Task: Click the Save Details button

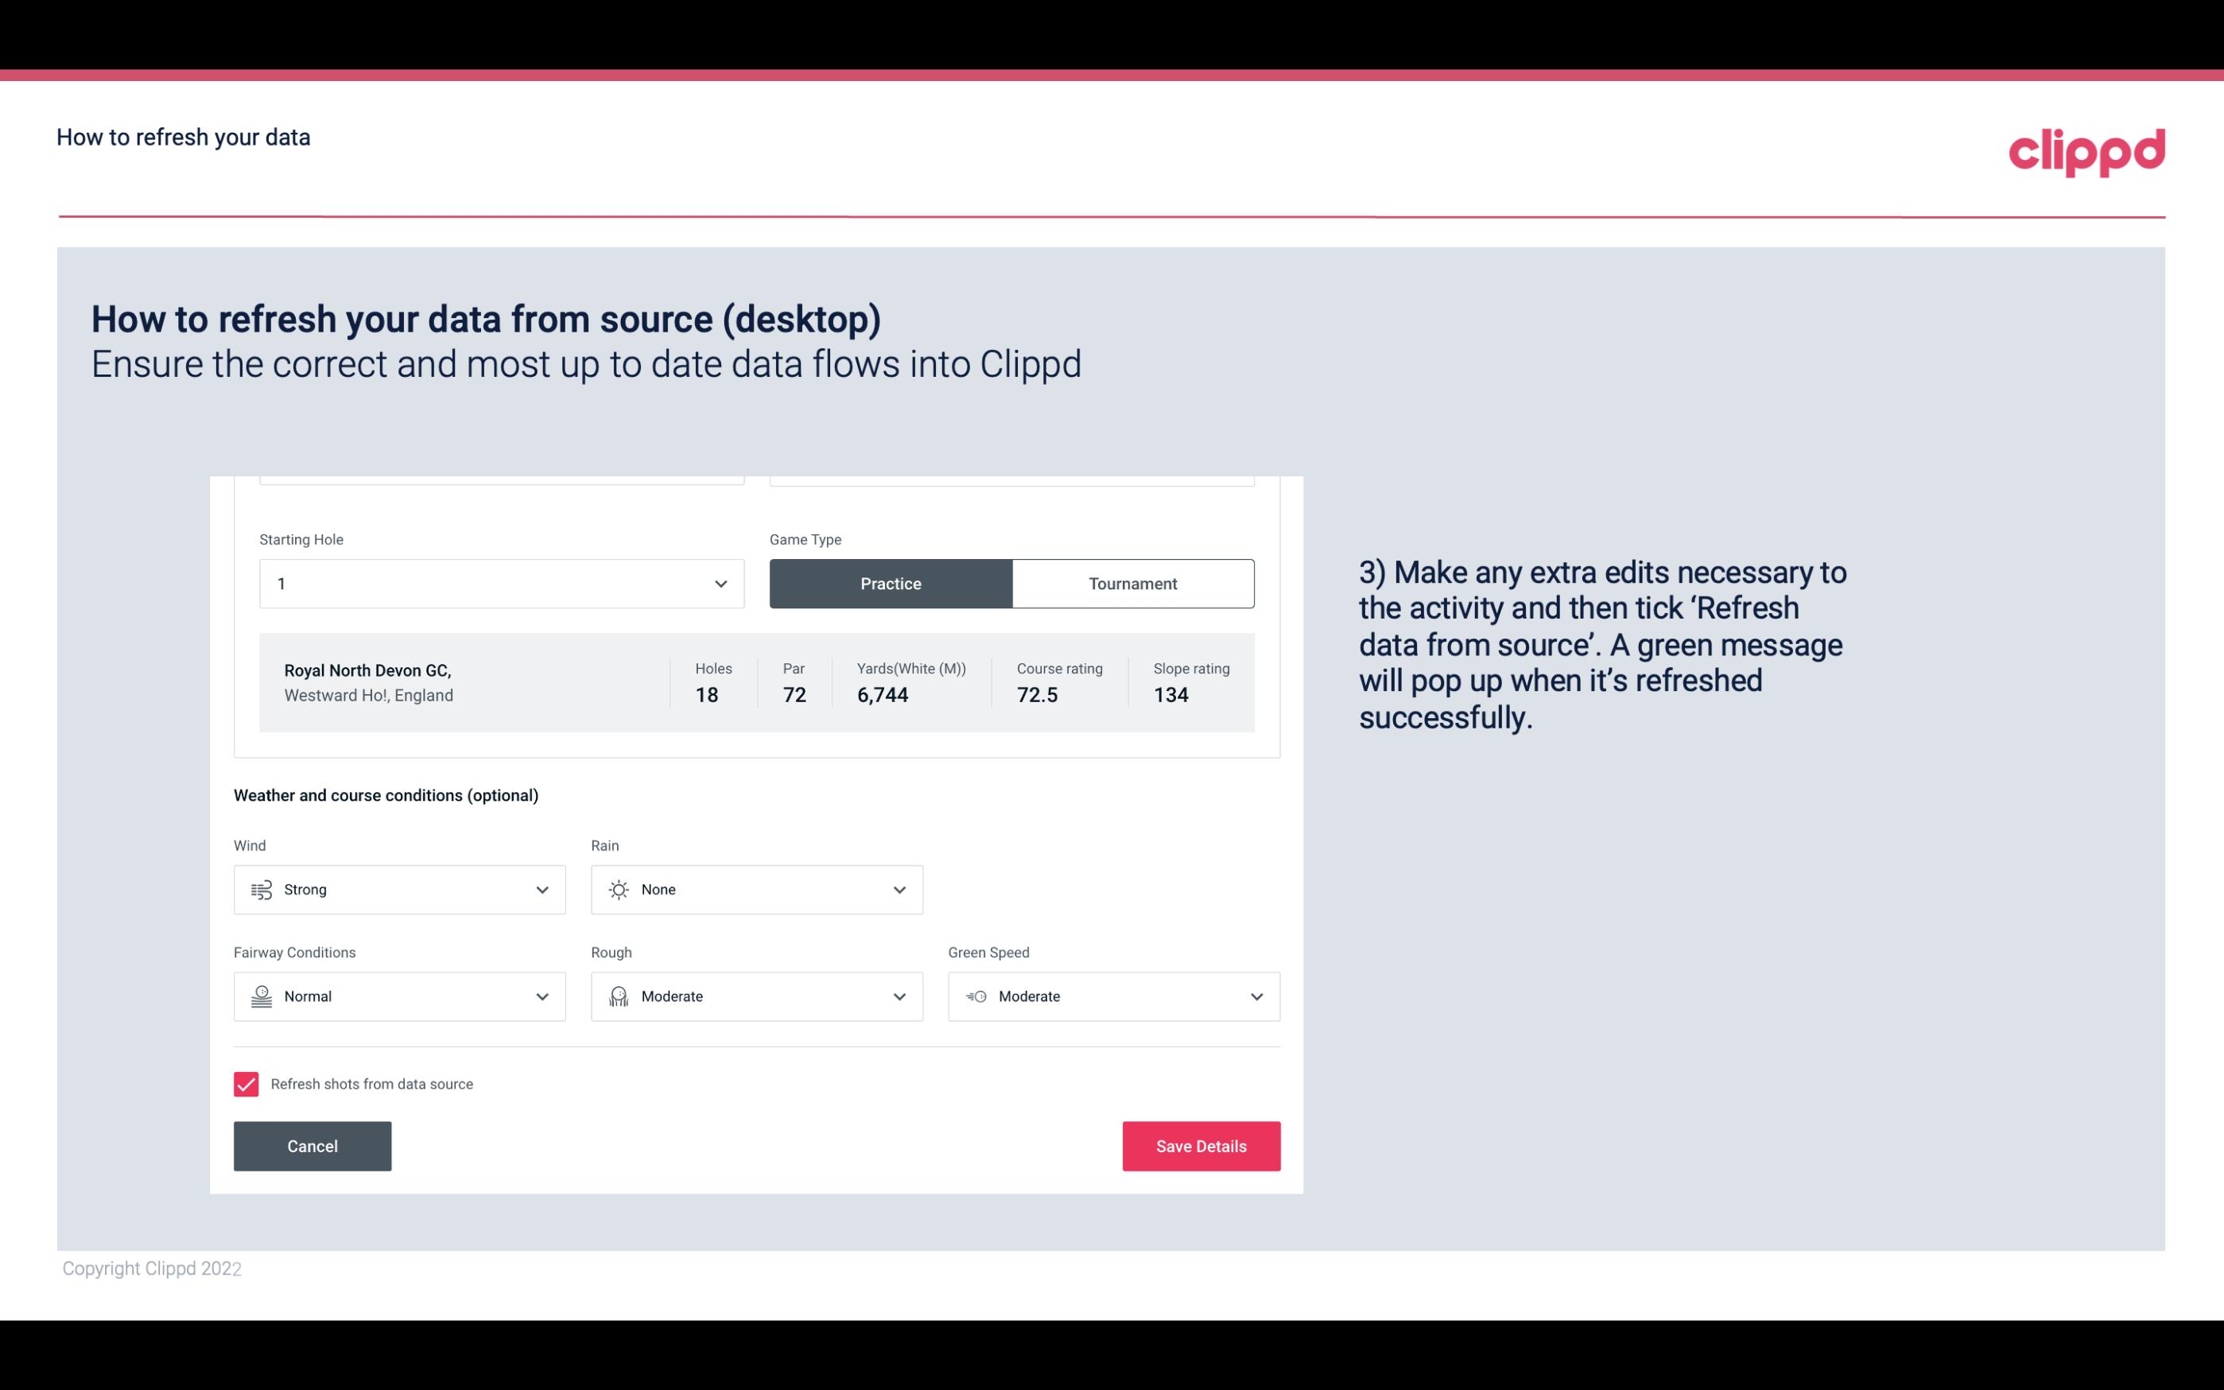Action: click(1201, 1145)
